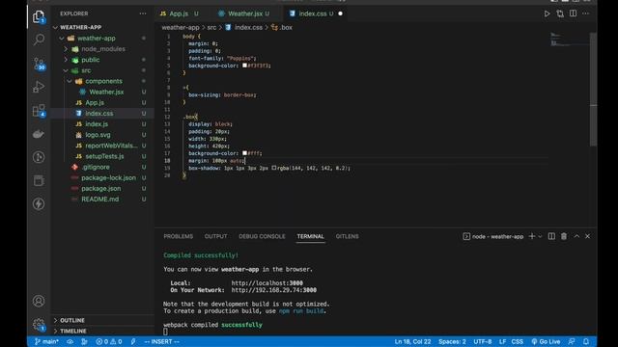Image resolution: width=618 pixels, height=347 pixels.
Task: Kill terminal with trash icon
Action: (x=564, y=236)
